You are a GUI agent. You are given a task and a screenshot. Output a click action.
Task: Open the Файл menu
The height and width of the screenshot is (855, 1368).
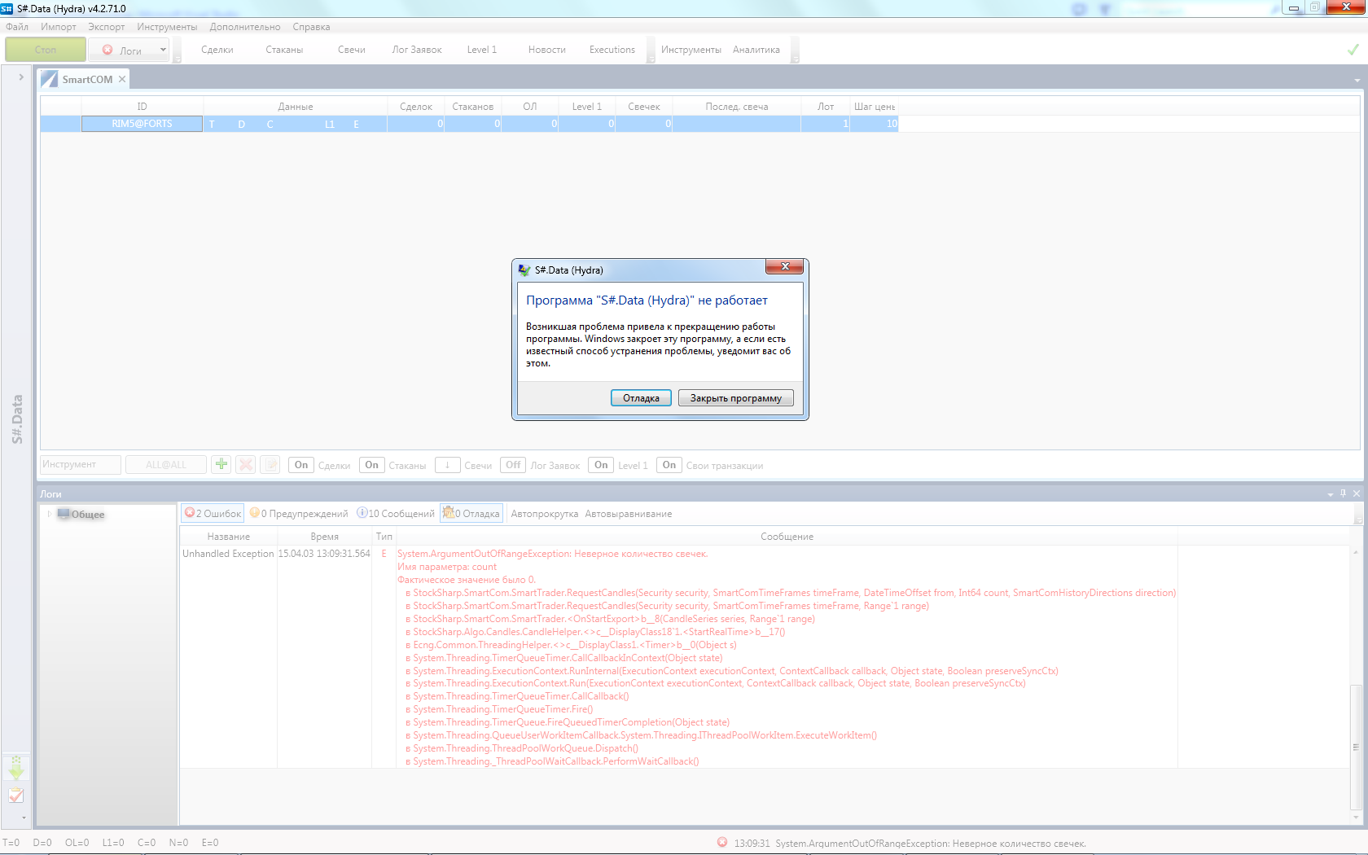pyautogui.click(x=17, y=27)
